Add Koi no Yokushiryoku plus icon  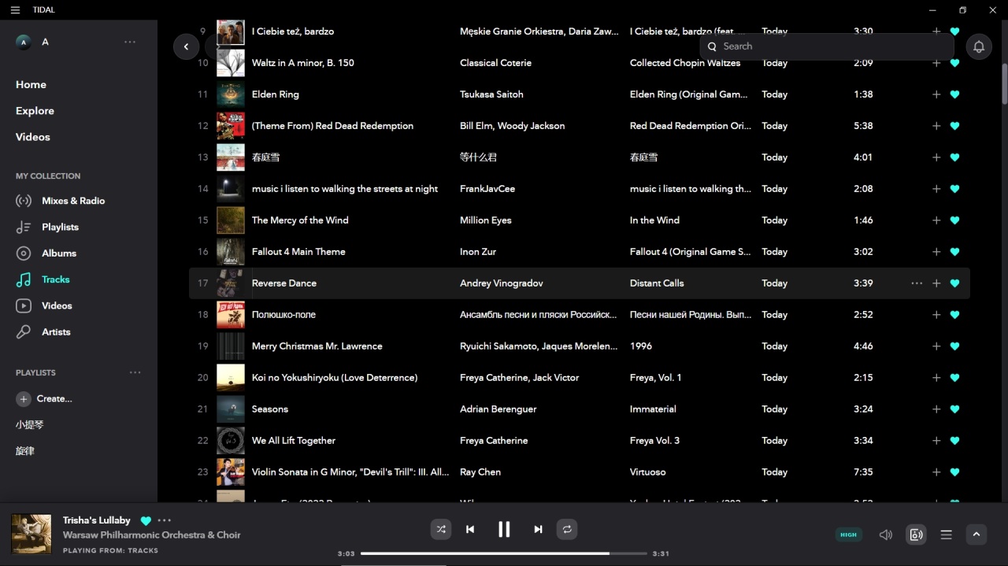pos(936,378)
